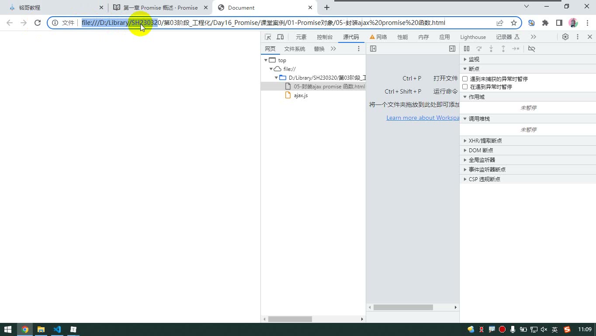This screenshot has height=336, width=596.
Task: Show the navigator sidebar toggle icon
Action: 373,49
